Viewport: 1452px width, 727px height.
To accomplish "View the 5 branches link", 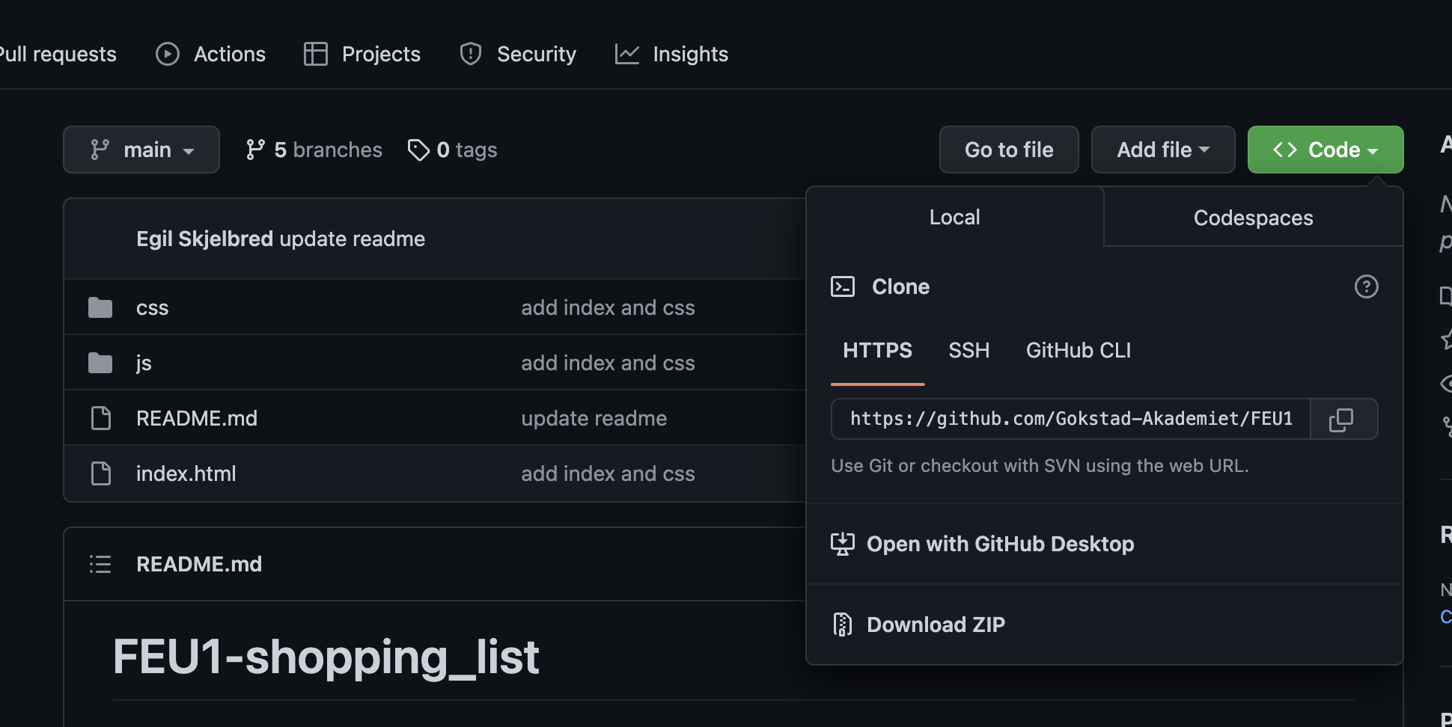I will click(x=314, y=150).
